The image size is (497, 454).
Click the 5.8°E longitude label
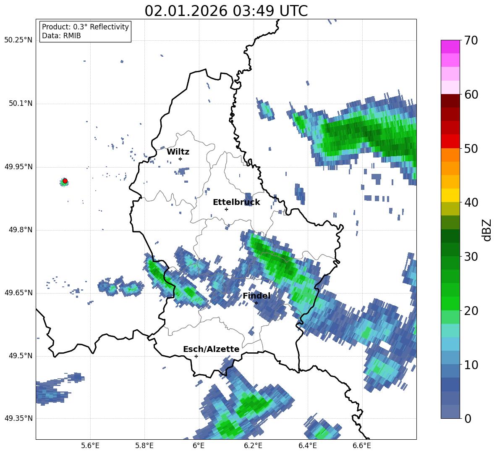point(144,446)
